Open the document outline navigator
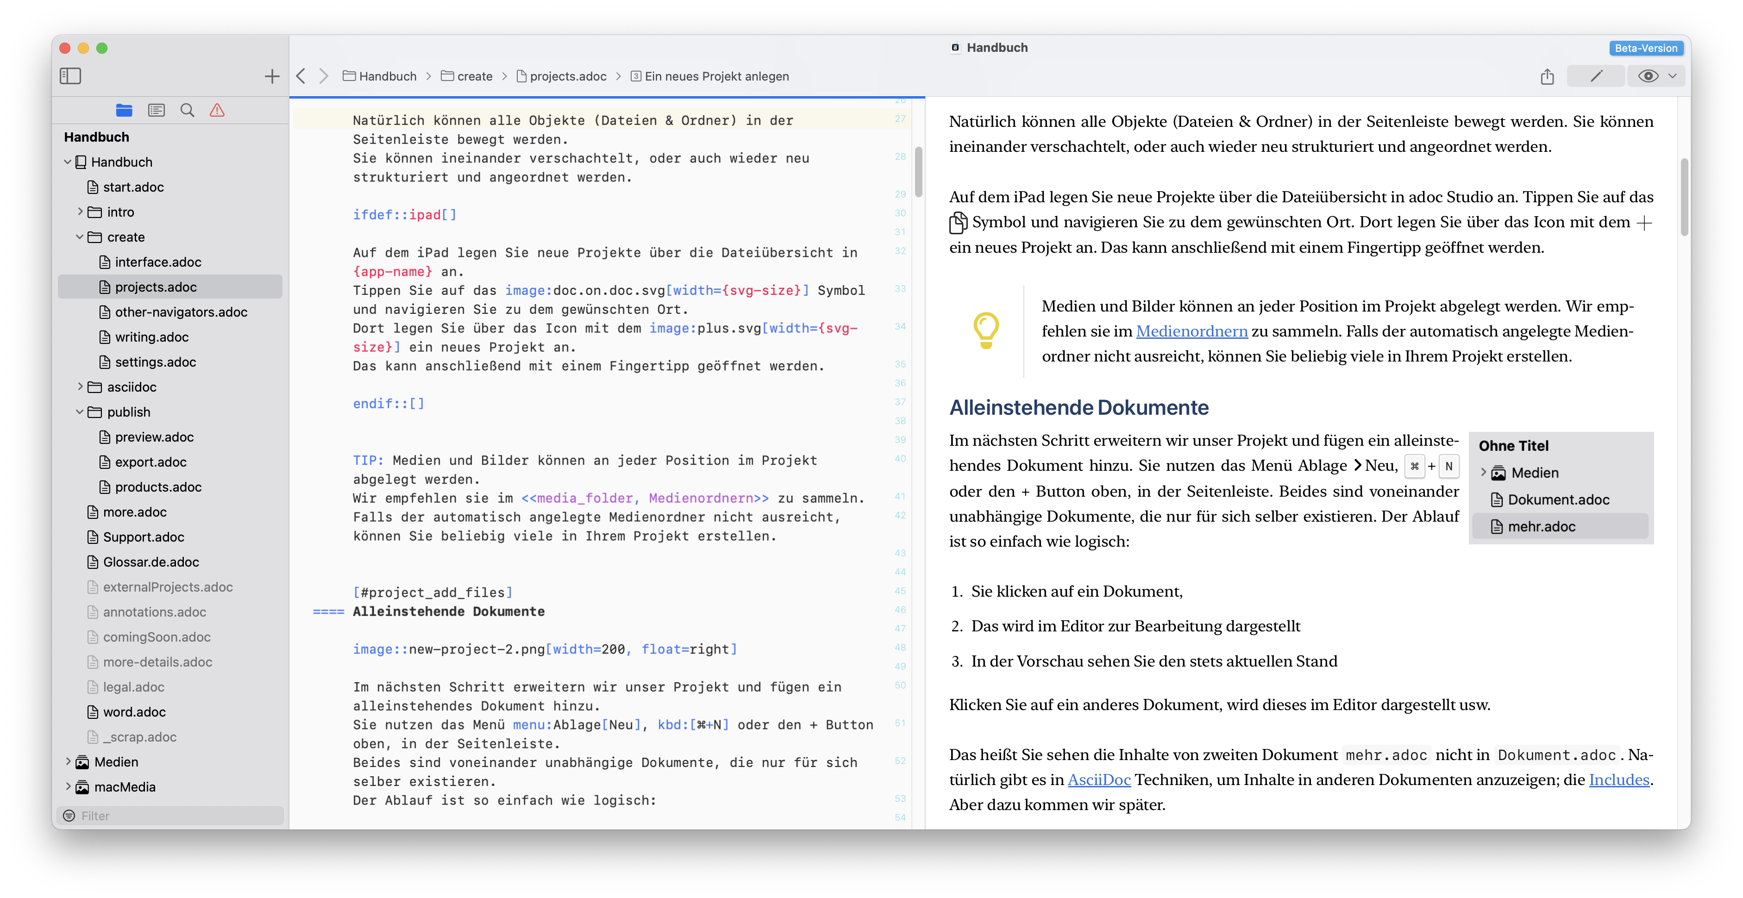This screenshot has width=1743, height=898. tap(157, 110)
